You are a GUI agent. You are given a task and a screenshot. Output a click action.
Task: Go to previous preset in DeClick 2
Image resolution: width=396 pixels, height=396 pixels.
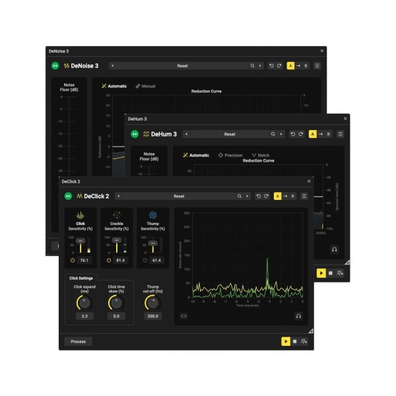(119, 196)
